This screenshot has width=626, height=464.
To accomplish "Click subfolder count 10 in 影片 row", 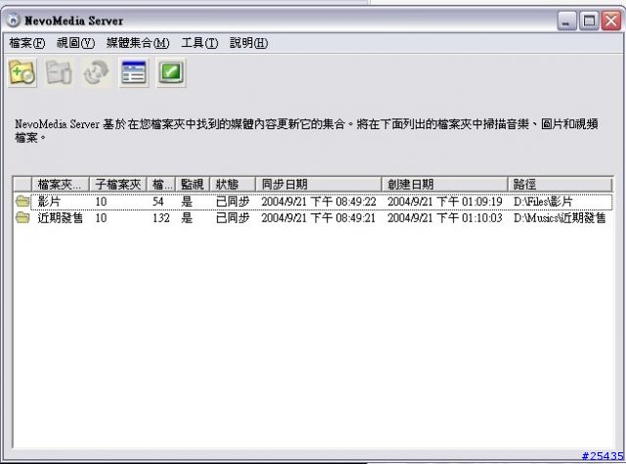I will [x=101, y=202].
